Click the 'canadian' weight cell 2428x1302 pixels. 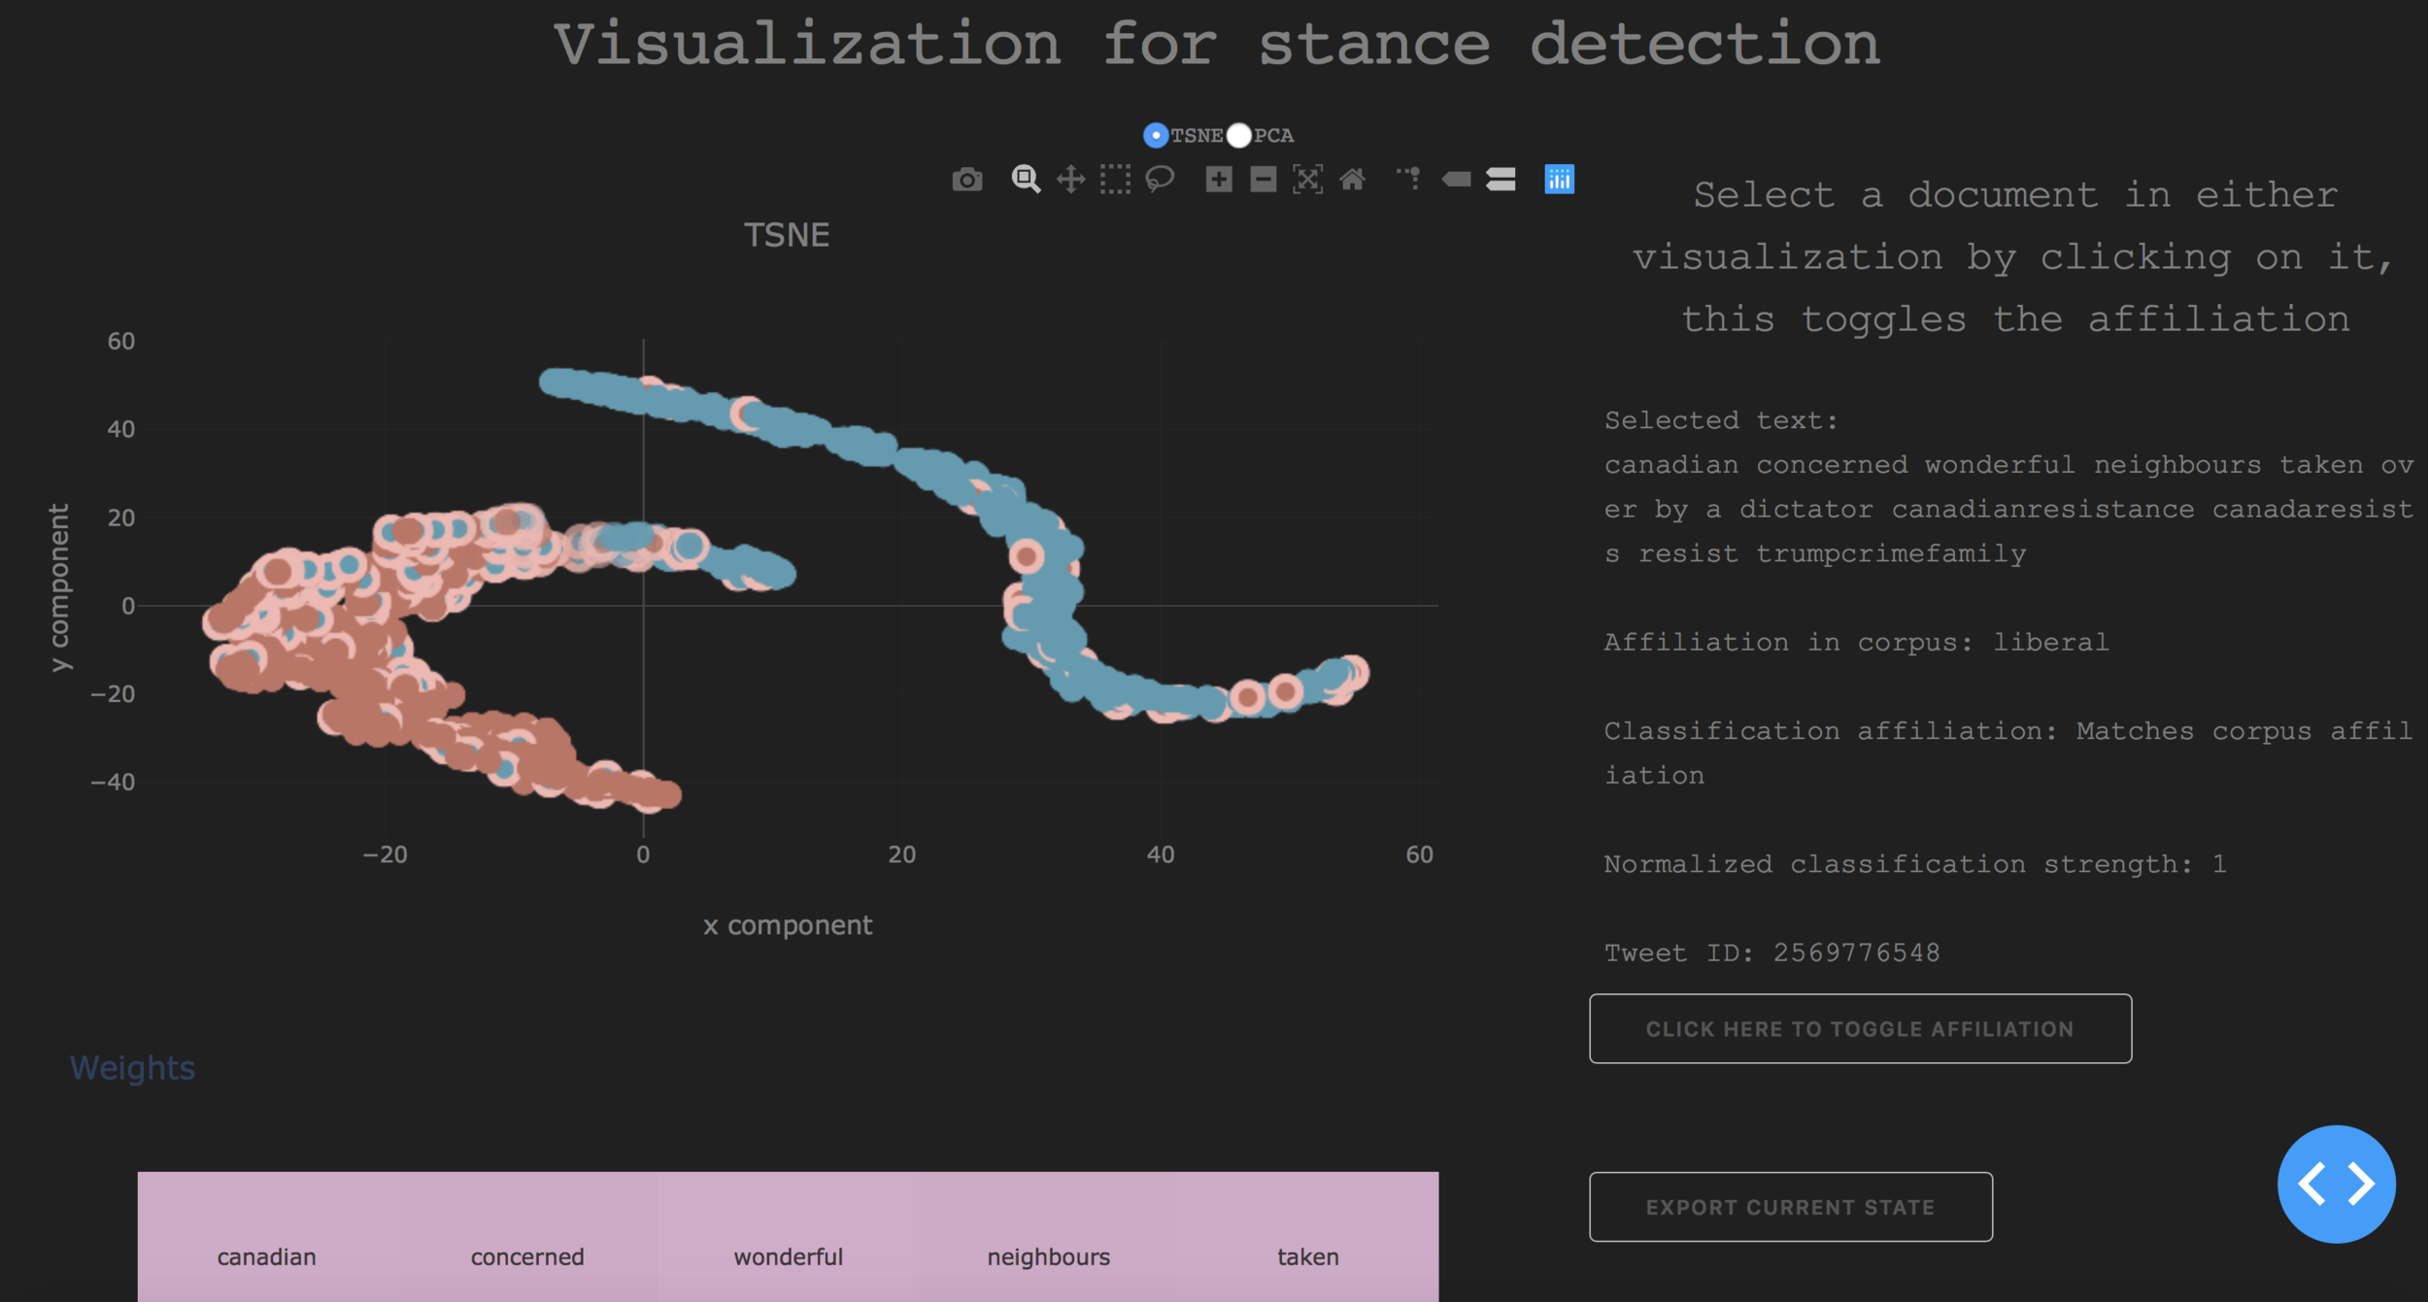click(x=267, y=1256)
